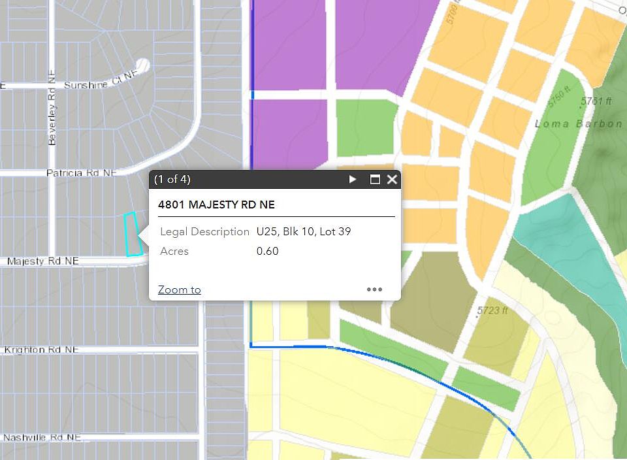Viewport: 627px width, 460px height.
Task: Click the (1 of 4) counter text
Action: coord(172,179)
